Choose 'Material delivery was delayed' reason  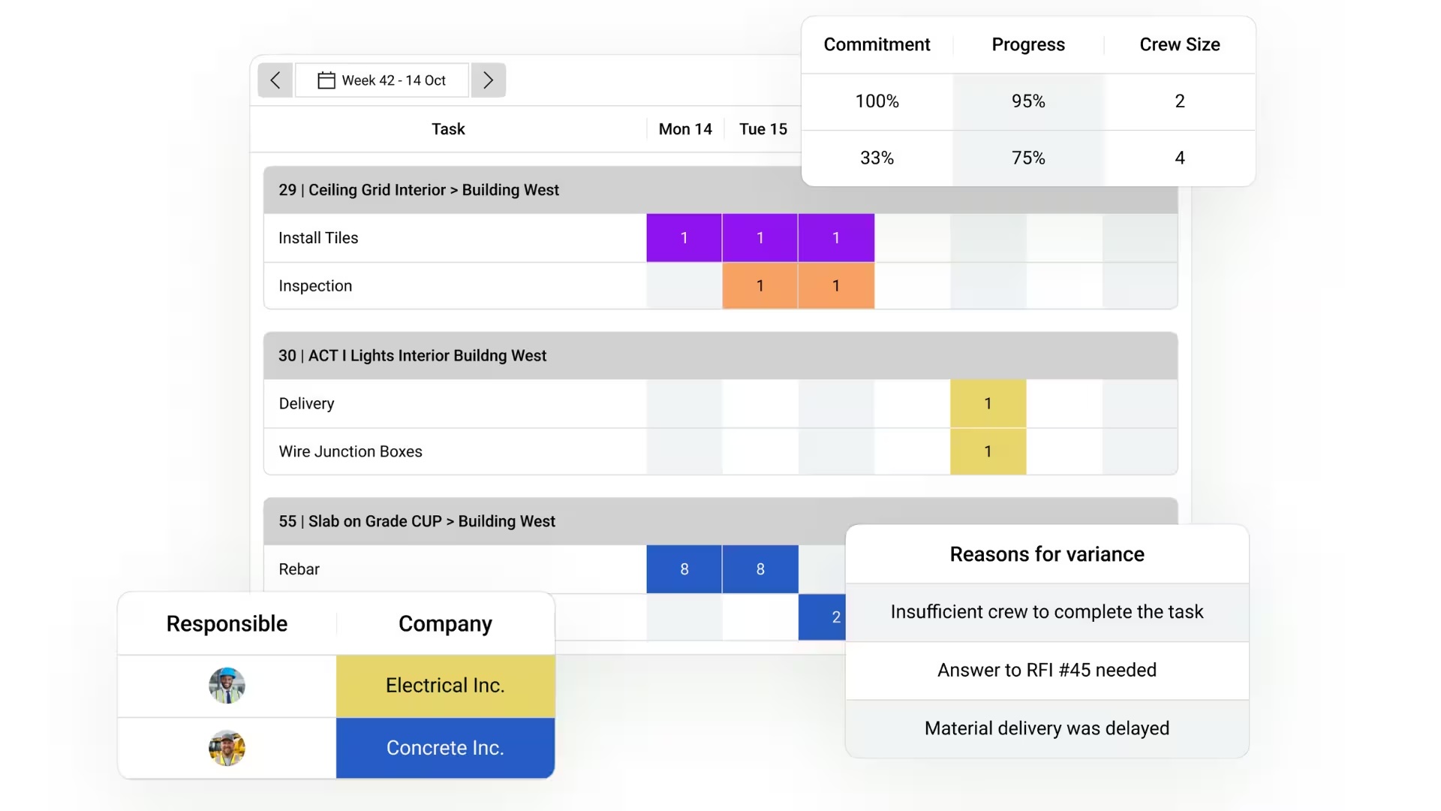click(1046, 728)
